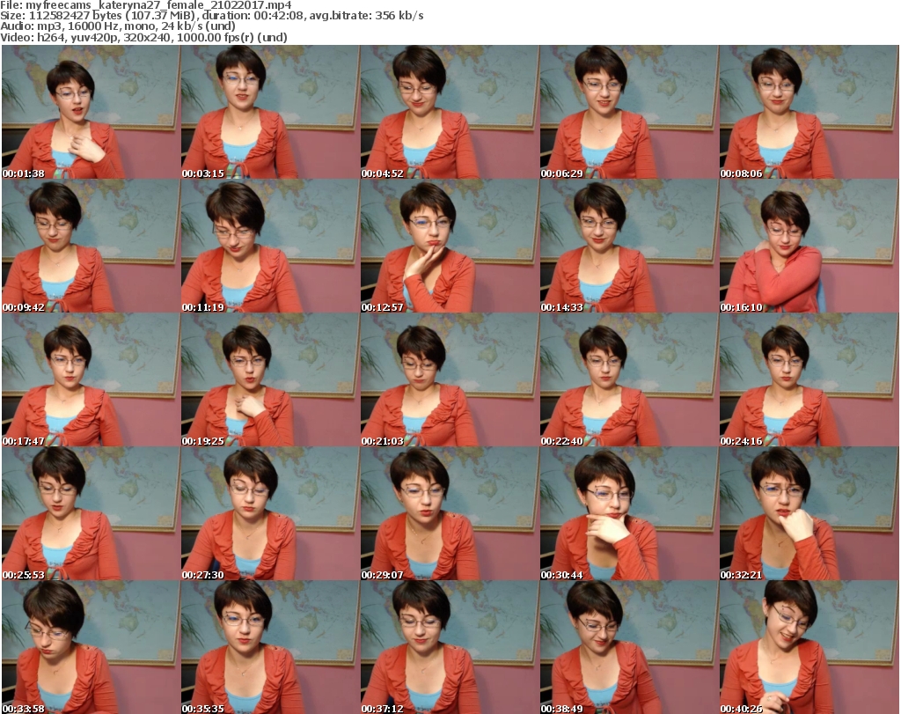901x714 pixels.
Task: Open the 00:08:06 video frame
Action: coord(809,112)
